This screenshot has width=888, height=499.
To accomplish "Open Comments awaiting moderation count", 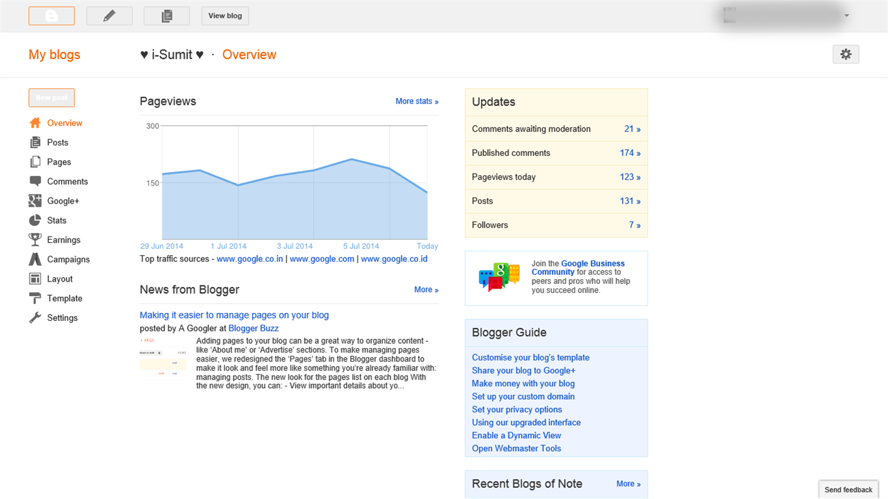I will click(x=632, y=129).
